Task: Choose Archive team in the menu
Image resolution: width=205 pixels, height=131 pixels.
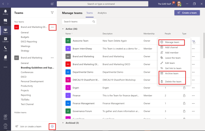Action: [172, 74]
